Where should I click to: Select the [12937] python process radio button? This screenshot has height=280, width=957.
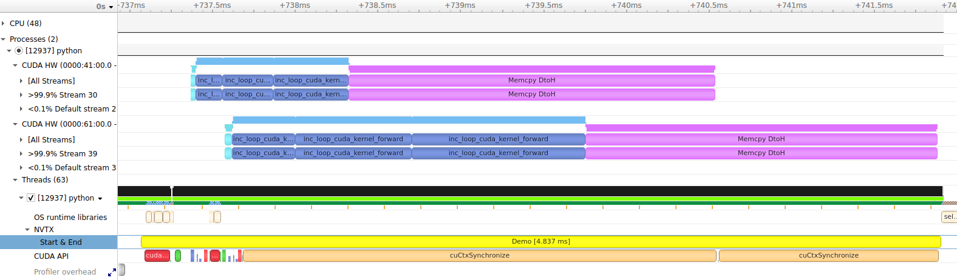[19, 51]
